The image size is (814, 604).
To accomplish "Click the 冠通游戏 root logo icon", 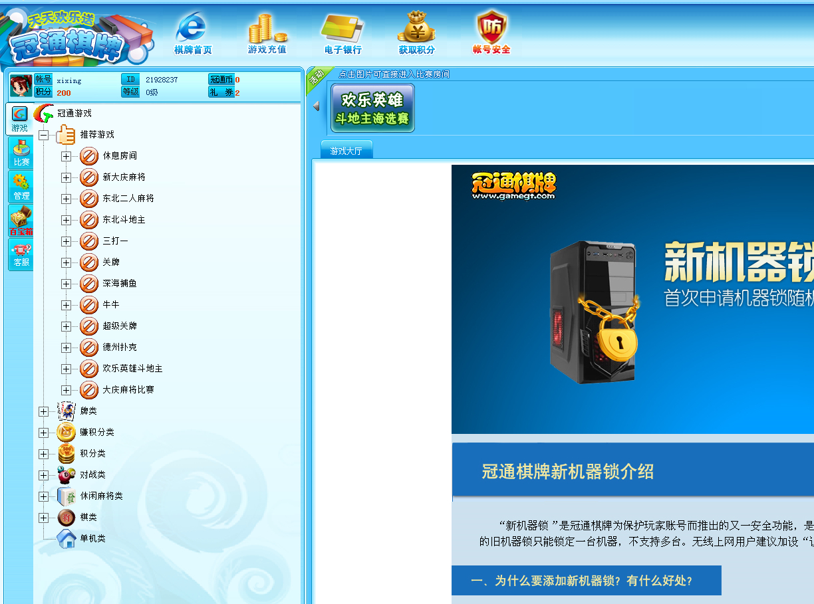I will point(44,114).
